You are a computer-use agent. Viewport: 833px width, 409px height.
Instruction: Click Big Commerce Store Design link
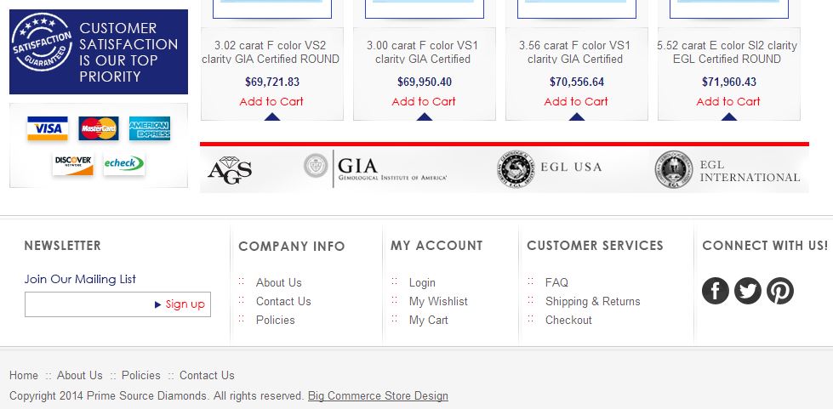click(378, 395)
